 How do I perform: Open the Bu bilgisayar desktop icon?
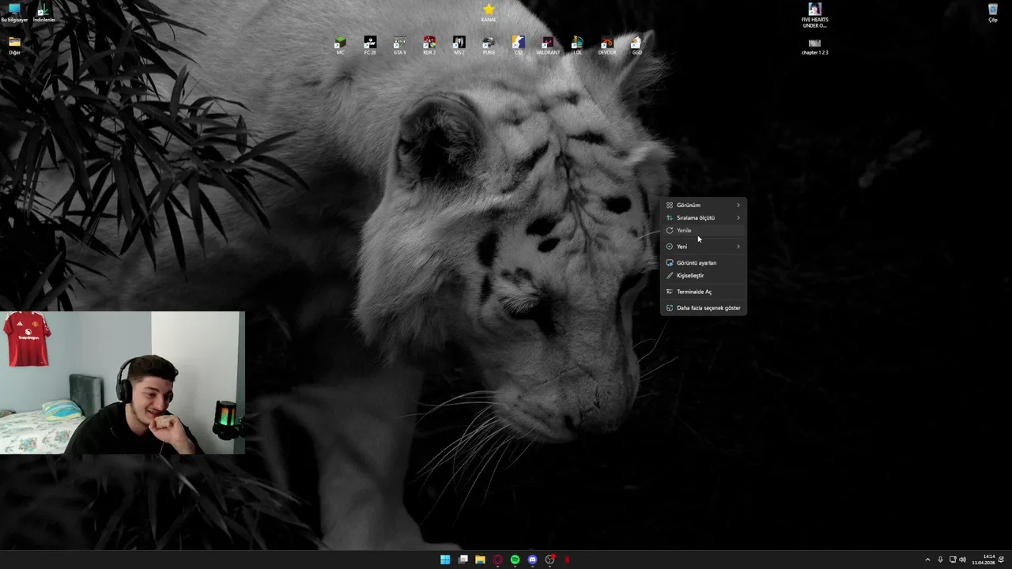(14, 13)
